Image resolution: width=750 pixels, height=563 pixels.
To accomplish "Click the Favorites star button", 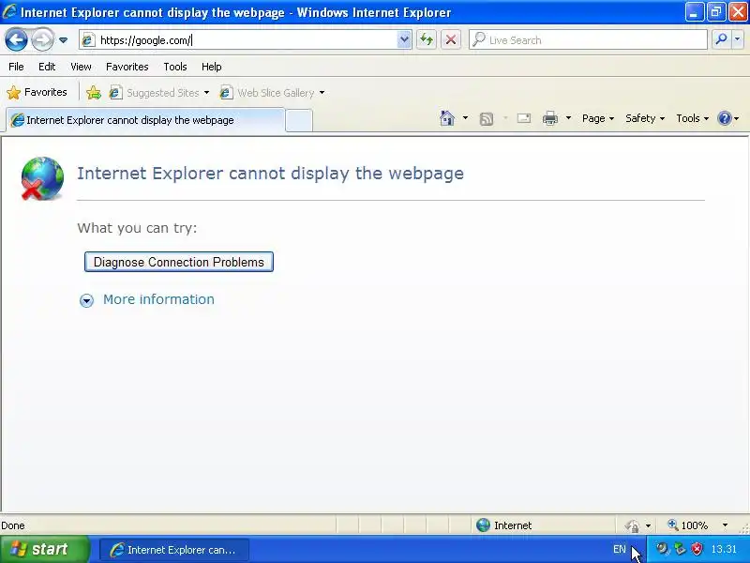I will pyautogui.click(x=37, y=92).
